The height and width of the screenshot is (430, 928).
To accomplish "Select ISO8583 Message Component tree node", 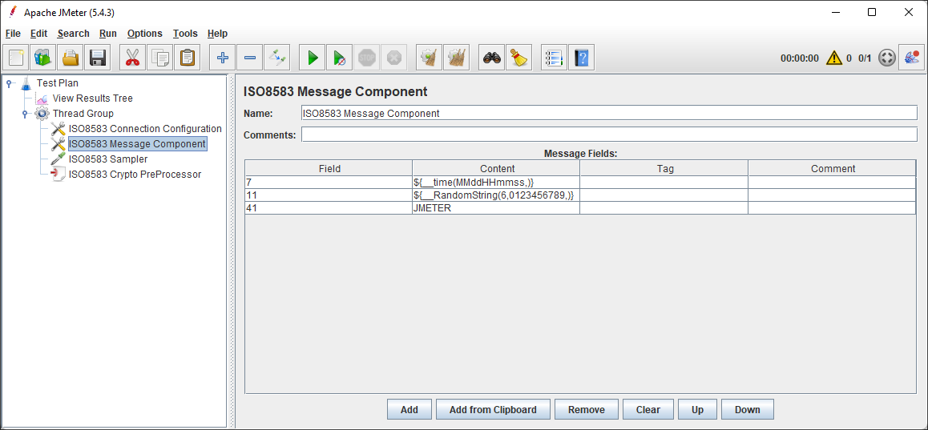I will coord(137,143).
